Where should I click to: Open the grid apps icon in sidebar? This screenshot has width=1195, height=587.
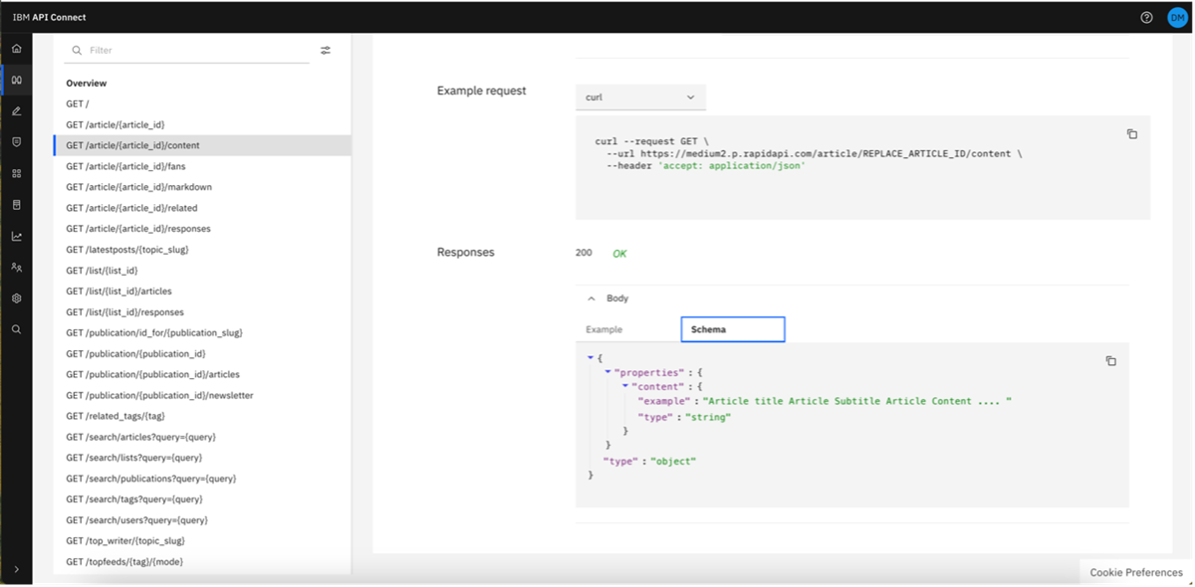[x=16, y=173]
